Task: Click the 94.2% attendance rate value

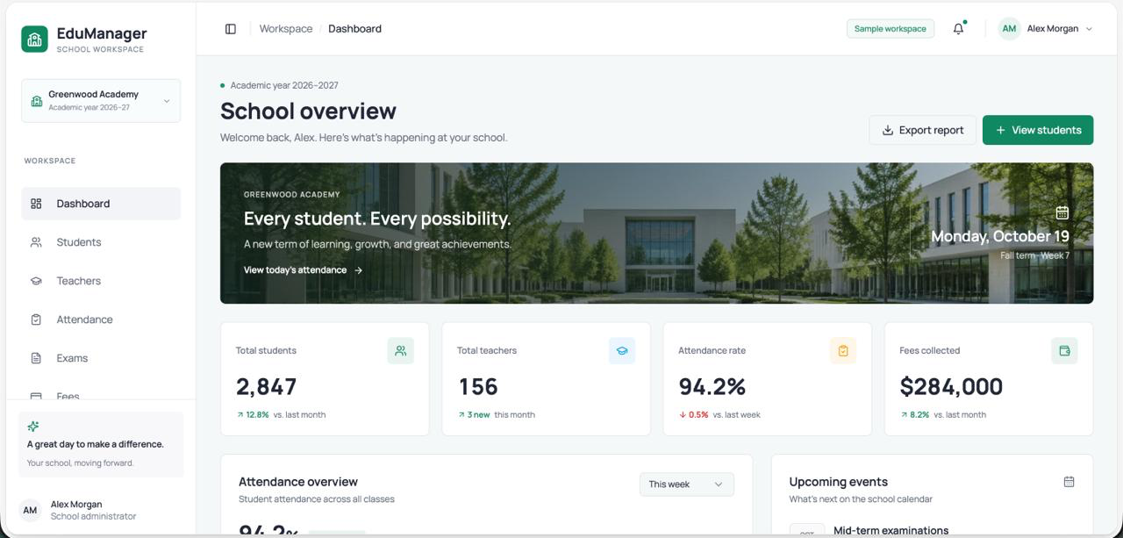Action: pyautogui.click(x=712, y=386)
